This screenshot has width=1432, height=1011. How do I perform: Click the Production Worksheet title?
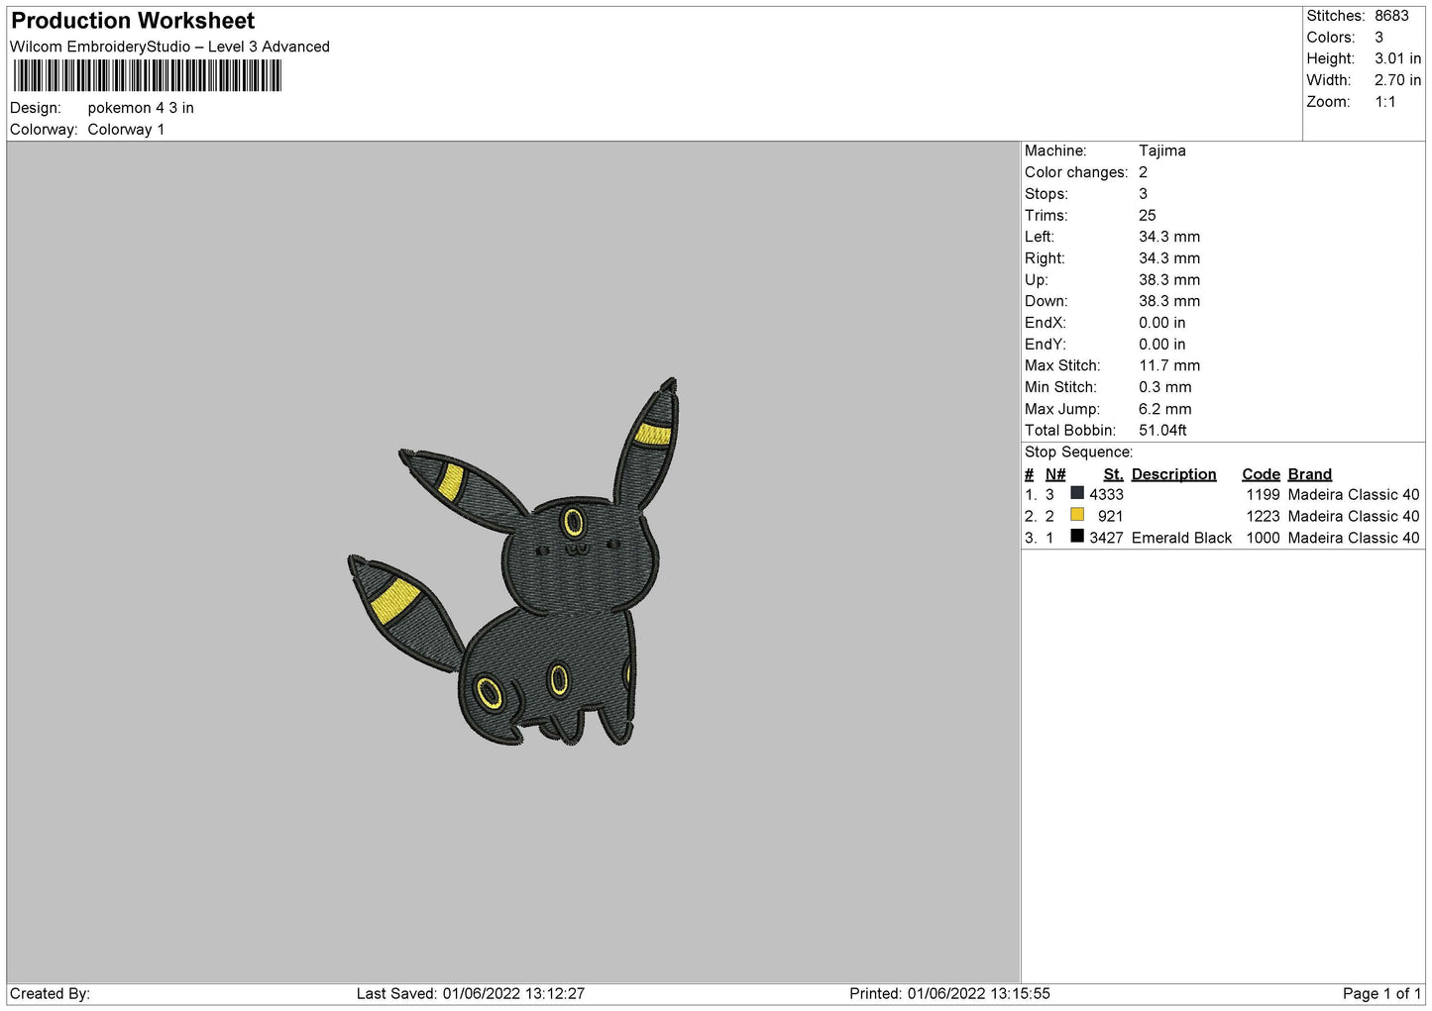tap(133, 21)
